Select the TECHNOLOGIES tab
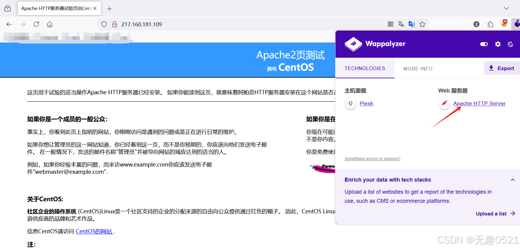The width and height of the screenshot is (520, 249). coord(365,68)
